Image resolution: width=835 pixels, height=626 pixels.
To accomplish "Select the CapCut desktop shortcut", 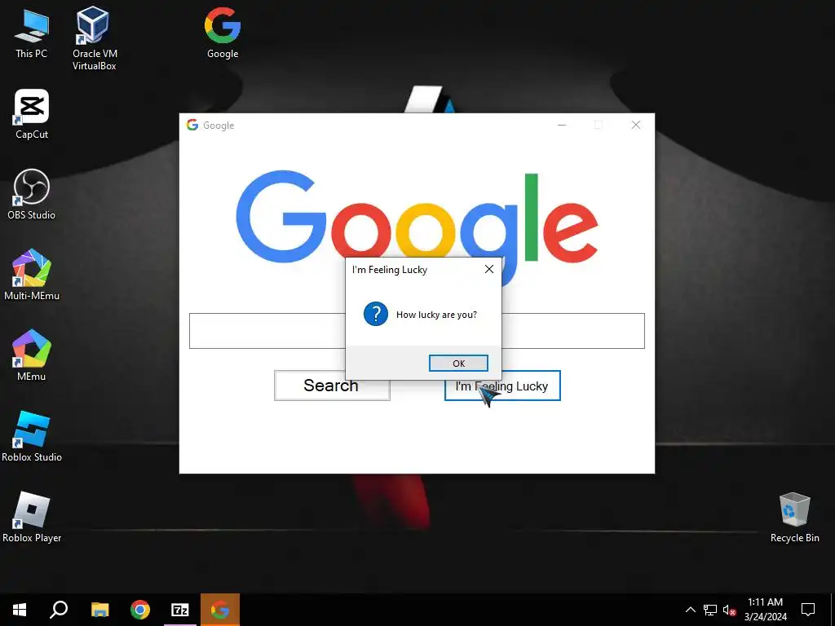I will click(x=32, y=114).
